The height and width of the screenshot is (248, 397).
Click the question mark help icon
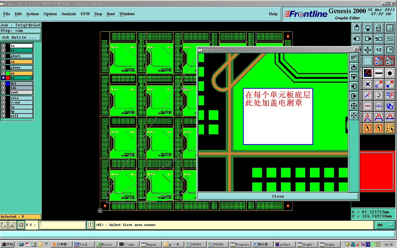[390, 50]
